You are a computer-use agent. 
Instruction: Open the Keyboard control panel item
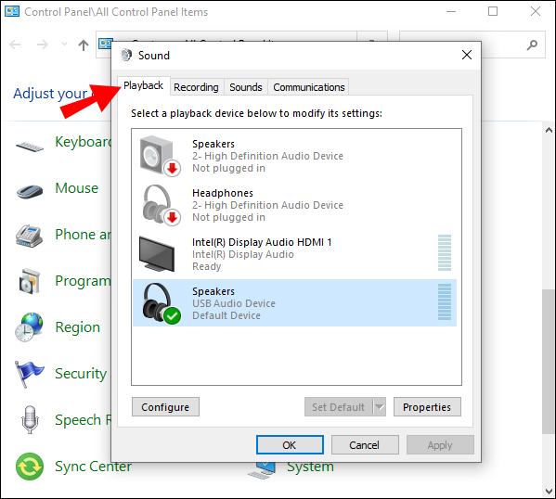tap(83, 142)
